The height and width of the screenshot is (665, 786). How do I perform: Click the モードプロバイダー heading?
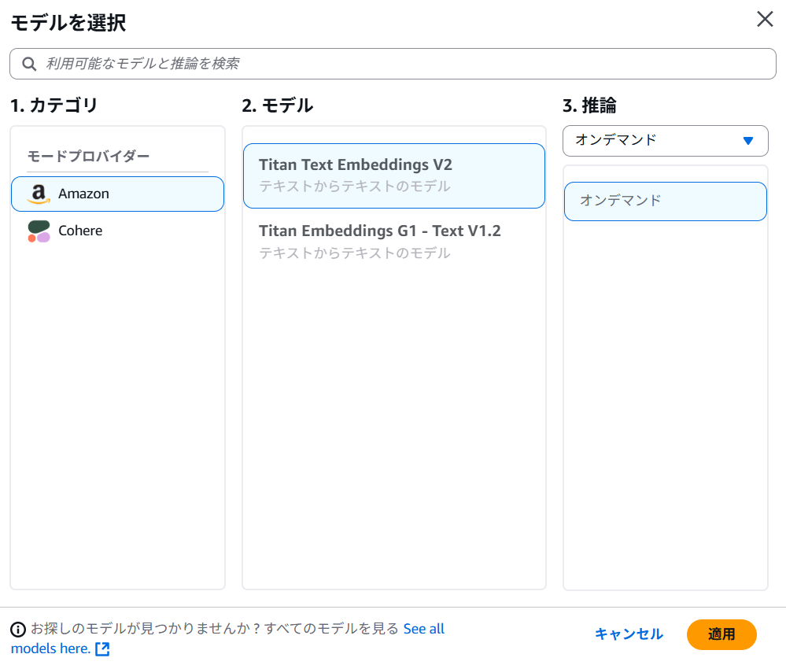point(88,156)
